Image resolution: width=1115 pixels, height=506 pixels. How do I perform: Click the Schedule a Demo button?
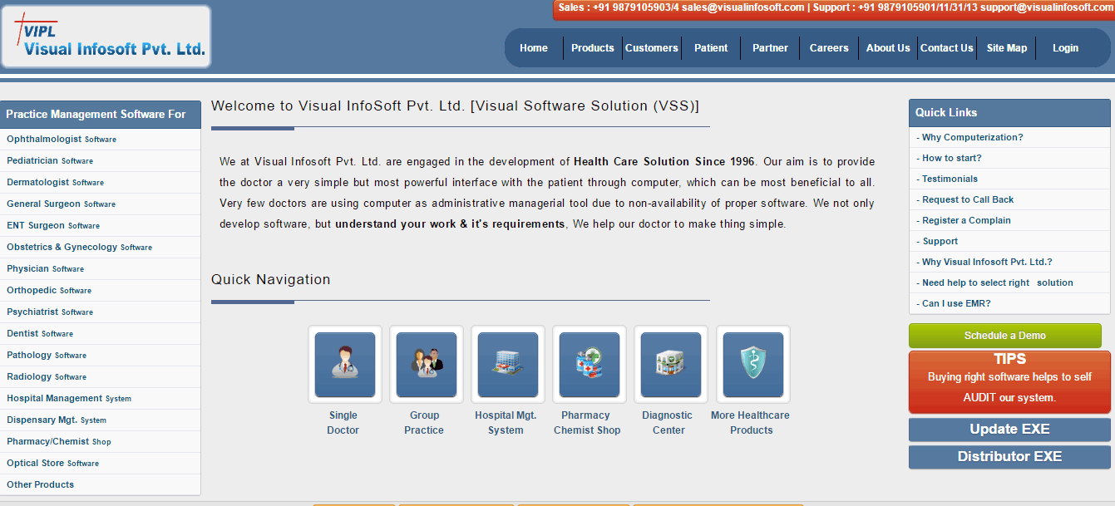pos(1005,336)
